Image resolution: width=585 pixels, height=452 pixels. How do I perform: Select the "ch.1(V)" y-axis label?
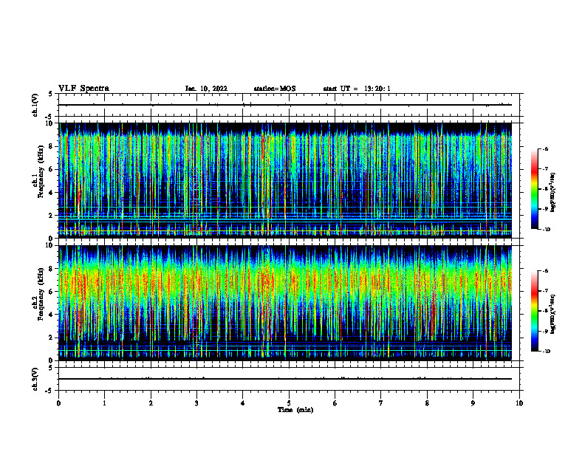(x=35, y=105)
